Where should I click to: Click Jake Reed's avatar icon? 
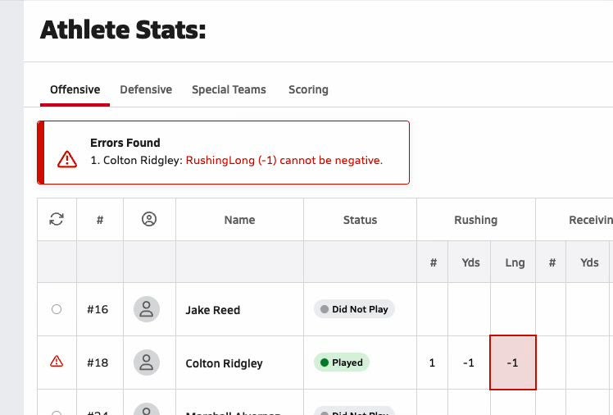tap(147, 309)
